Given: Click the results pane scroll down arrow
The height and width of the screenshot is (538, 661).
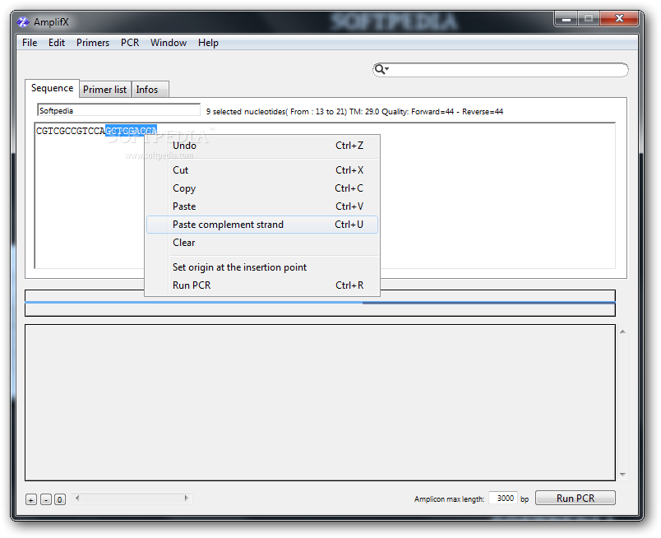Looking at the screenshot, I should click(622, 475).
